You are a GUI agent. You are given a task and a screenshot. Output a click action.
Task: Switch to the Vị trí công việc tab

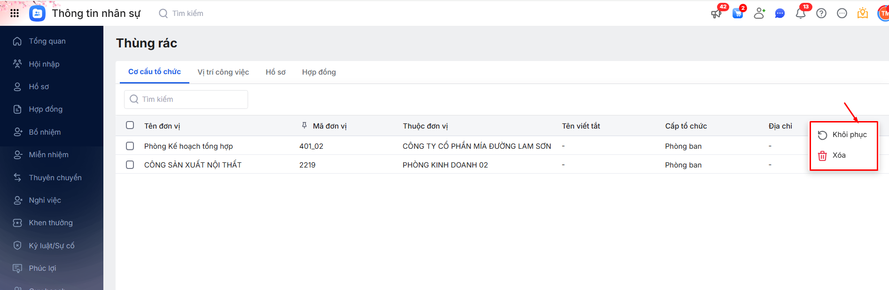point(223,72)
